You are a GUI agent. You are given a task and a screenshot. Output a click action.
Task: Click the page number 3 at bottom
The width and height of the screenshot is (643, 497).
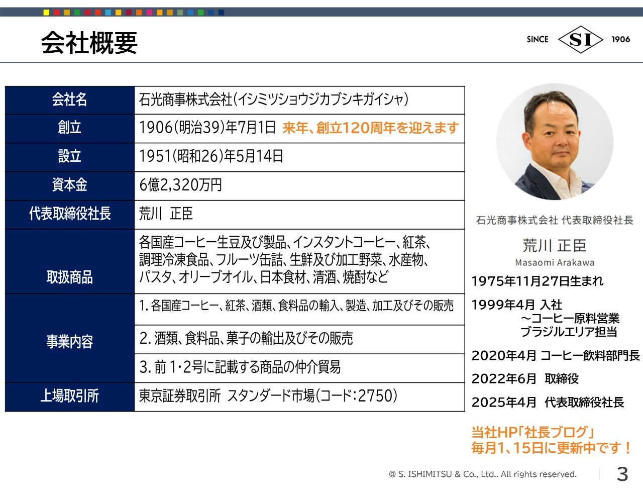[623, 473]
